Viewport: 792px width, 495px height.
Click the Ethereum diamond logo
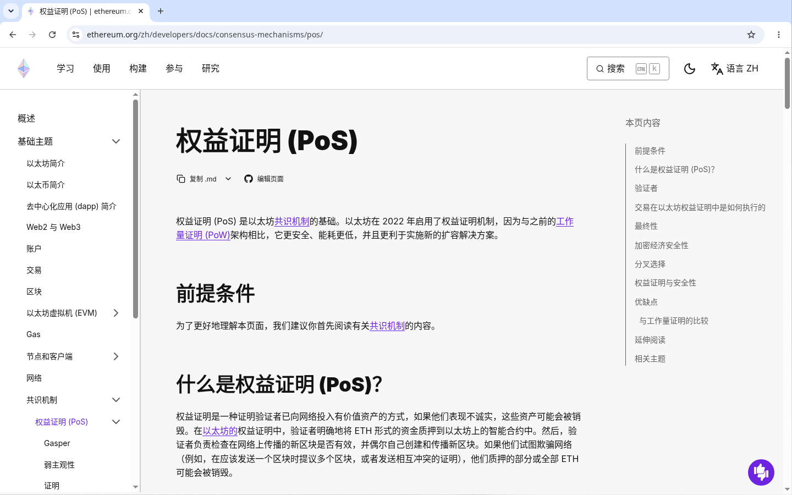(24, 69)
